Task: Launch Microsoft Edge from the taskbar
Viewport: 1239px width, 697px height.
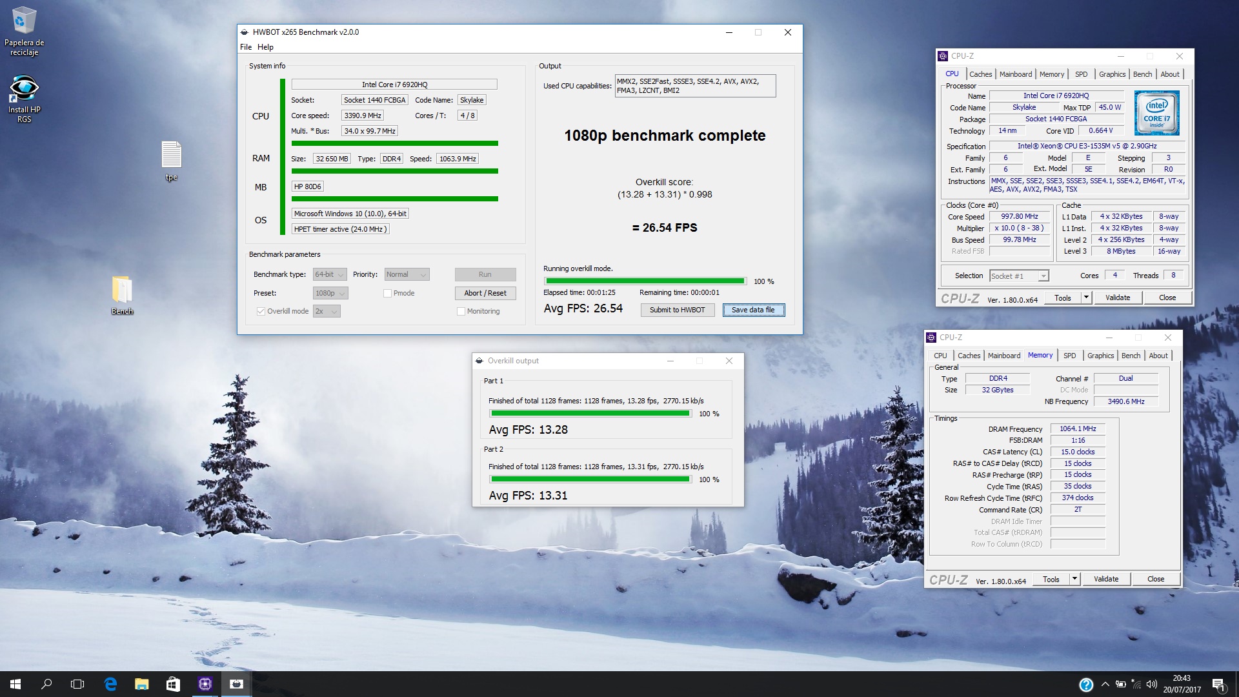Action: click(x=110, y=684)
